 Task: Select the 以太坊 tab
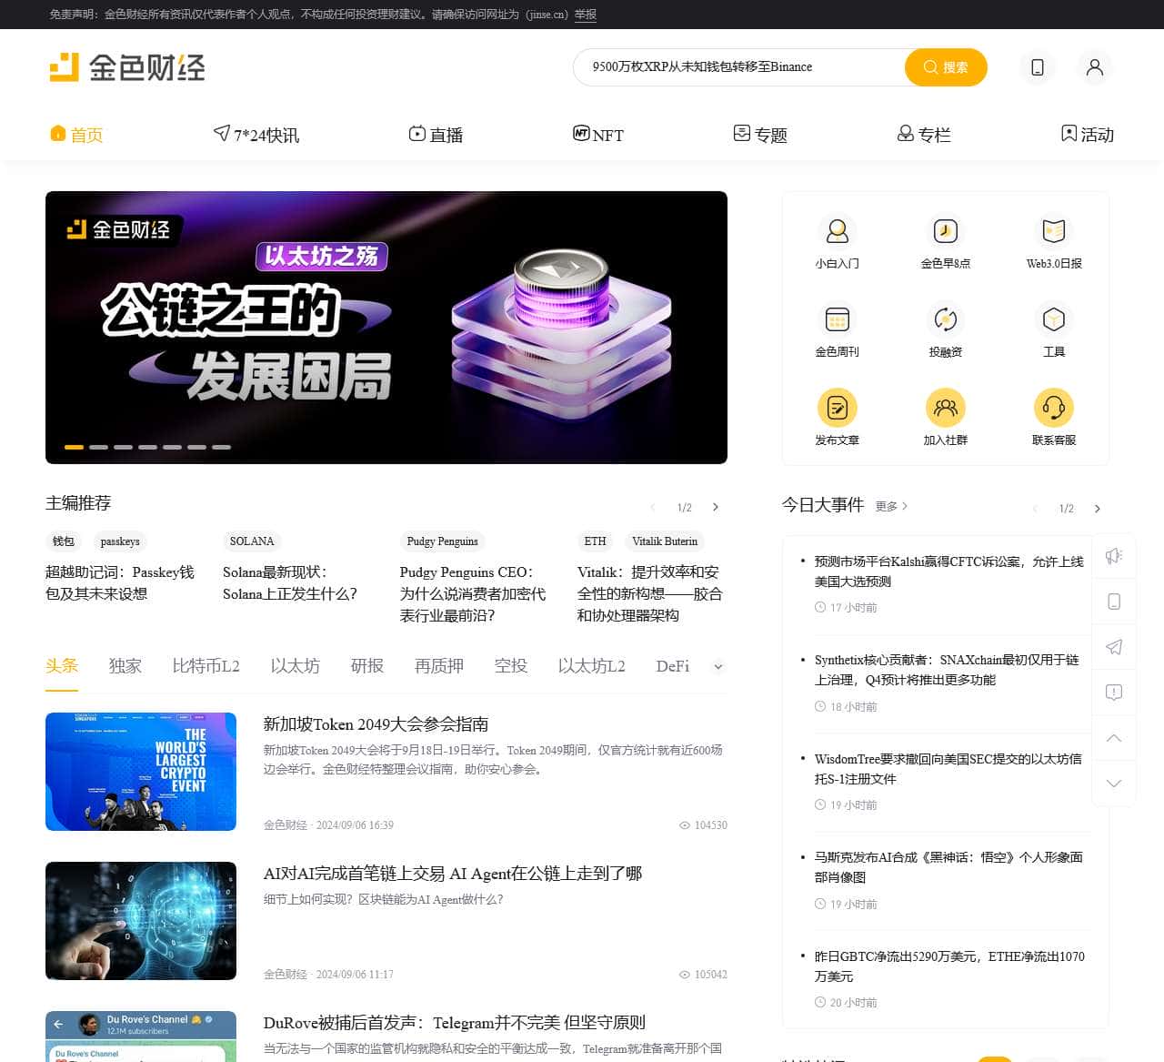tap(296, 666)
